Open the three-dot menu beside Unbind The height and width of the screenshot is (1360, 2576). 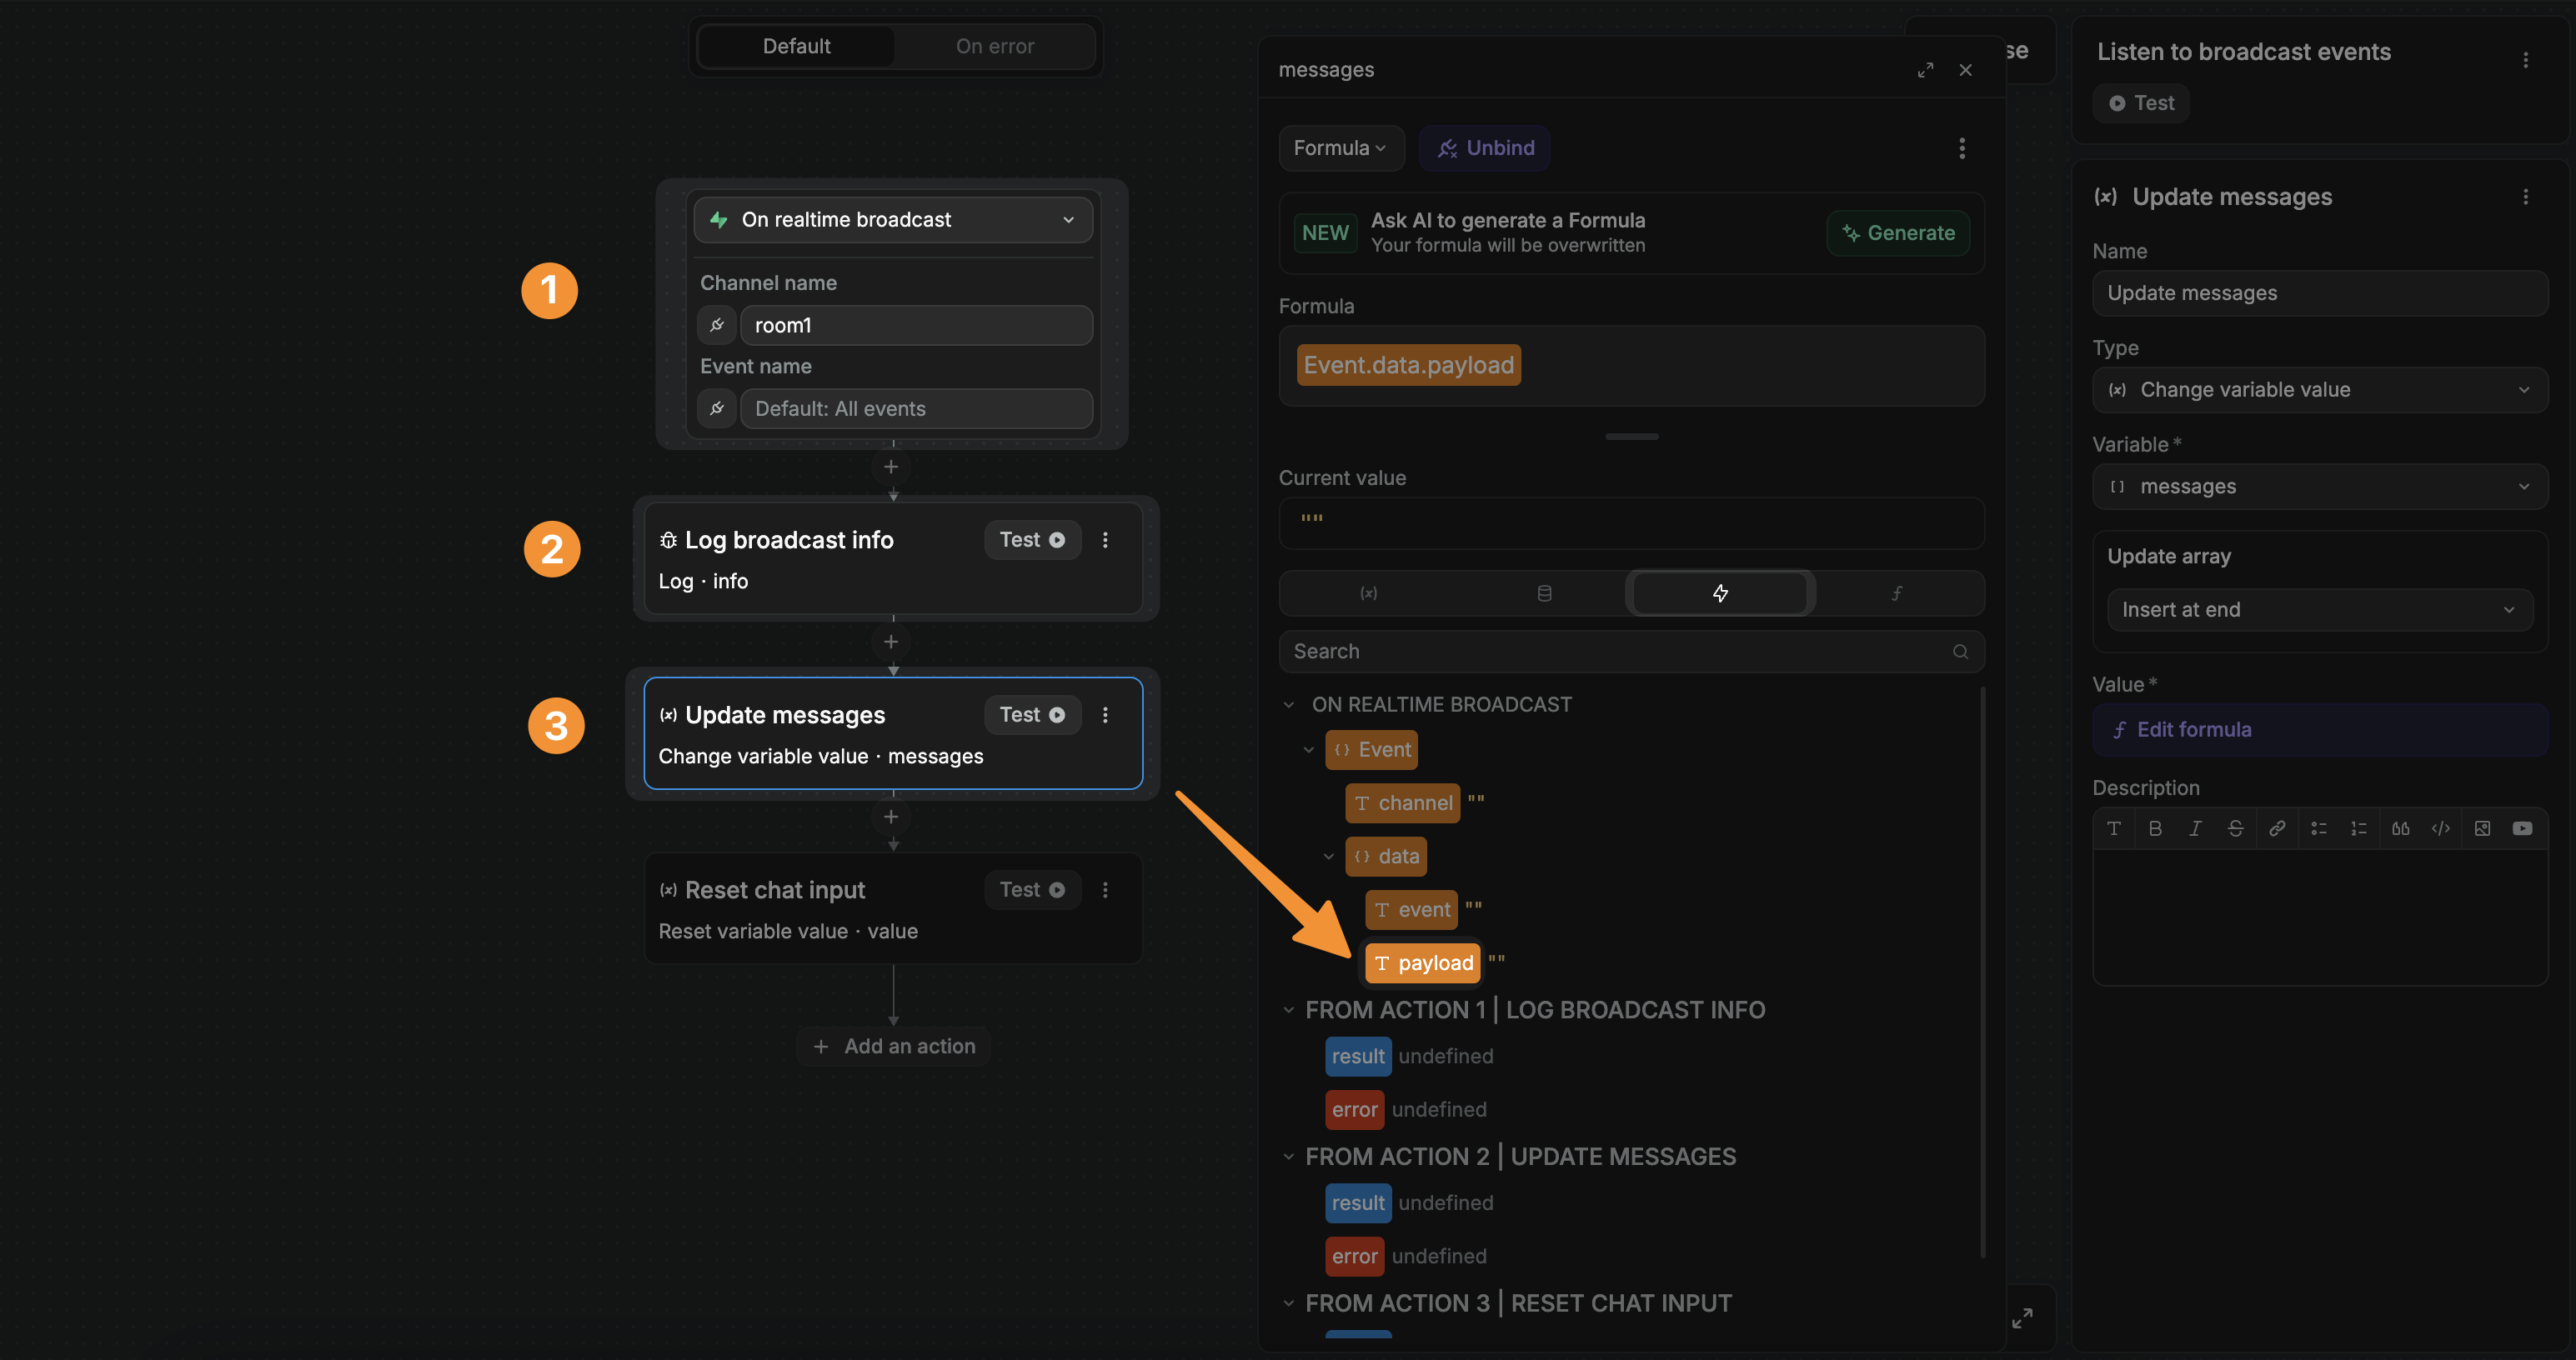(1961, 147)
